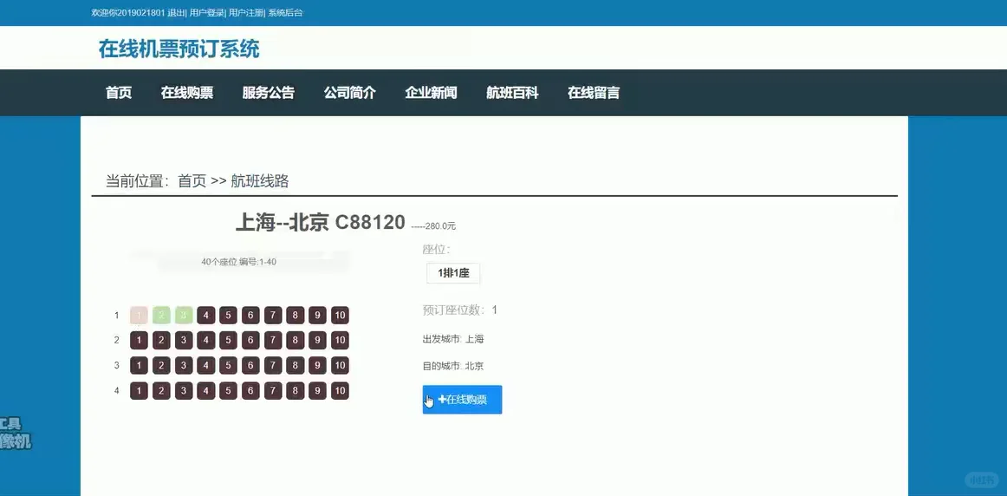Click the 280.0元 price text

pos(440,226)
